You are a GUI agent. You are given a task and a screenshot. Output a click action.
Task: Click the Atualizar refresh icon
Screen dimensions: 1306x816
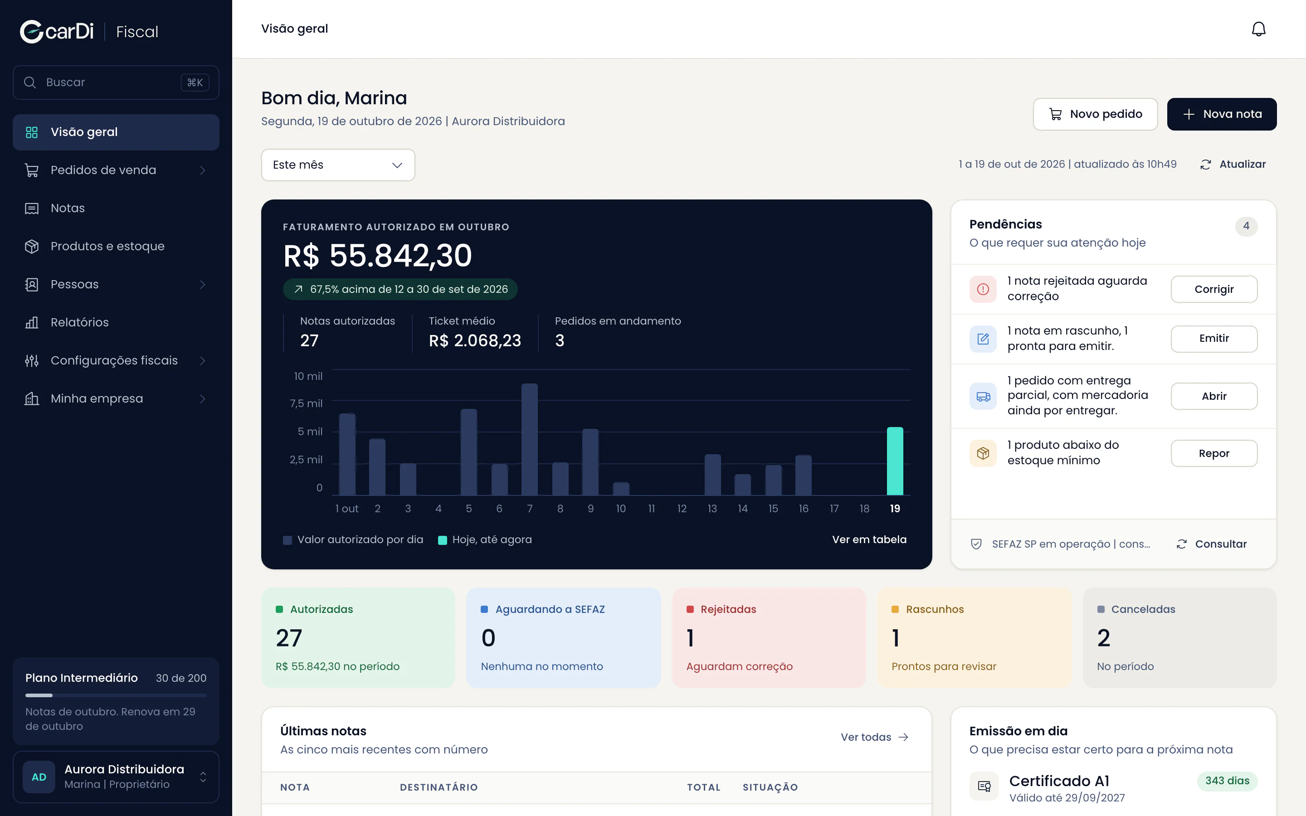coord(1205,165)
